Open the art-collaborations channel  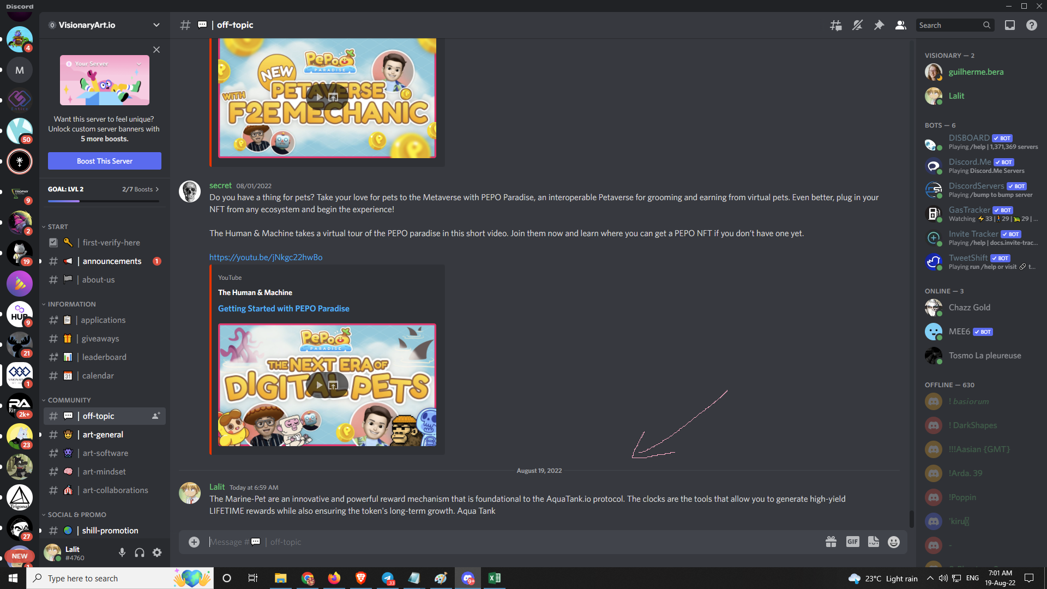coord(105,490)
